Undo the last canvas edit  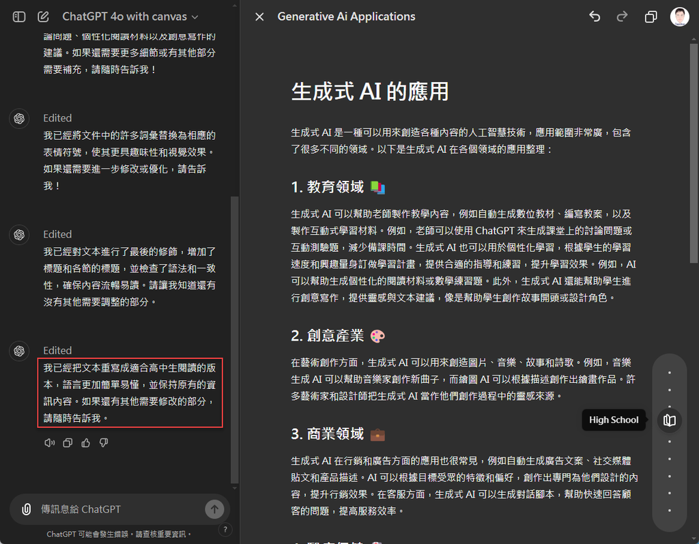(595, 16)
